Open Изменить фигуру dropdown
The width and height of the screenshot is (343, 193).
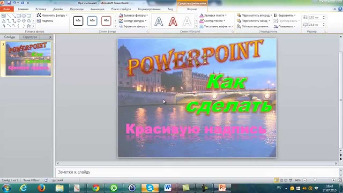click(52, 16)
